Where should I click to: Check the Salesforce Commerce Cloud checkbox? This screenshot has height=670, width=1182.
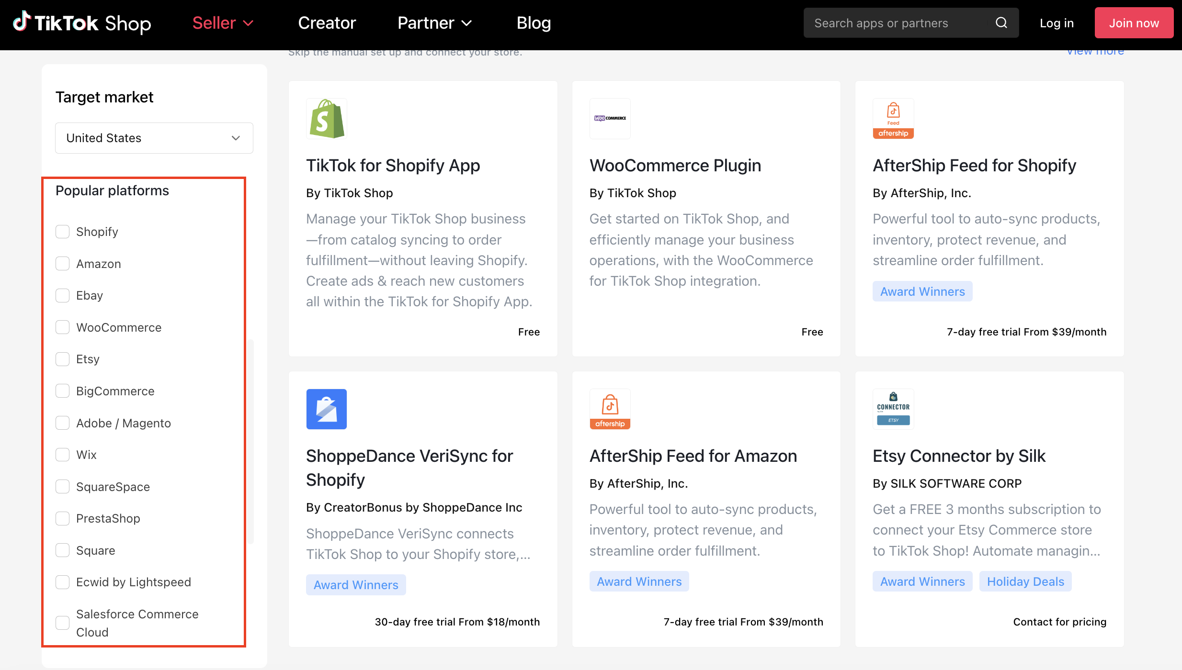click(62, 623)
